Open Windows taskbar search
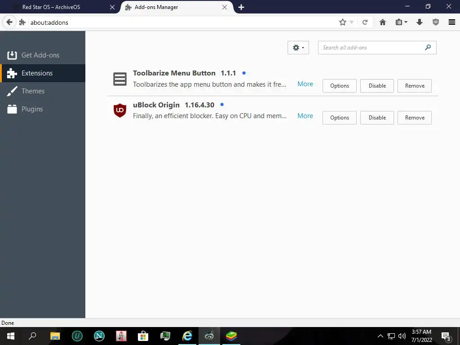The height and width of the screenshot is (345, 460). (32, 336)
